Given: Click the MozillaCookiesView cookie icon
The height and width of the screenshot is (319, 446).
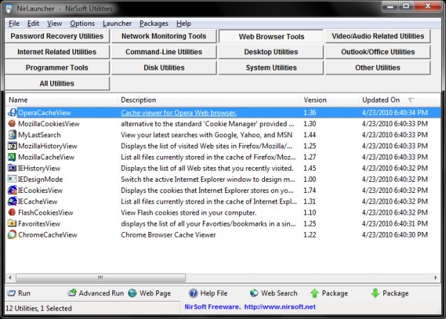Looking at the screenshot, I should (x=12, y=124).
